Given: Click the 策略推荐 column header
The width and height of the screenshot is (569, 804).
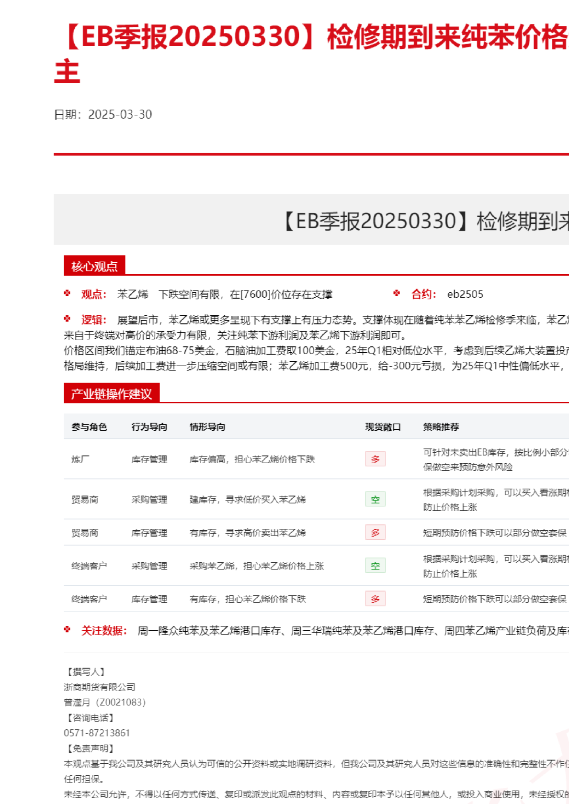Looking at the screenshot, I should tap(441, 427).
